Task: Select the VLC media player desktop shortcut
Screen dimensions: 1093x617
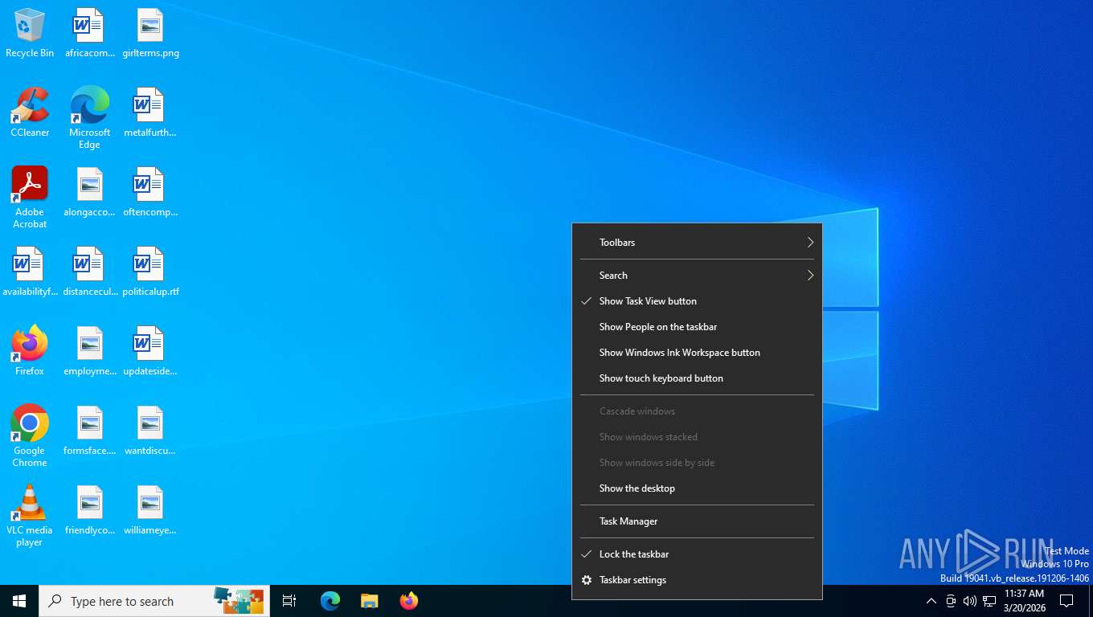Action: click(30, 516)
